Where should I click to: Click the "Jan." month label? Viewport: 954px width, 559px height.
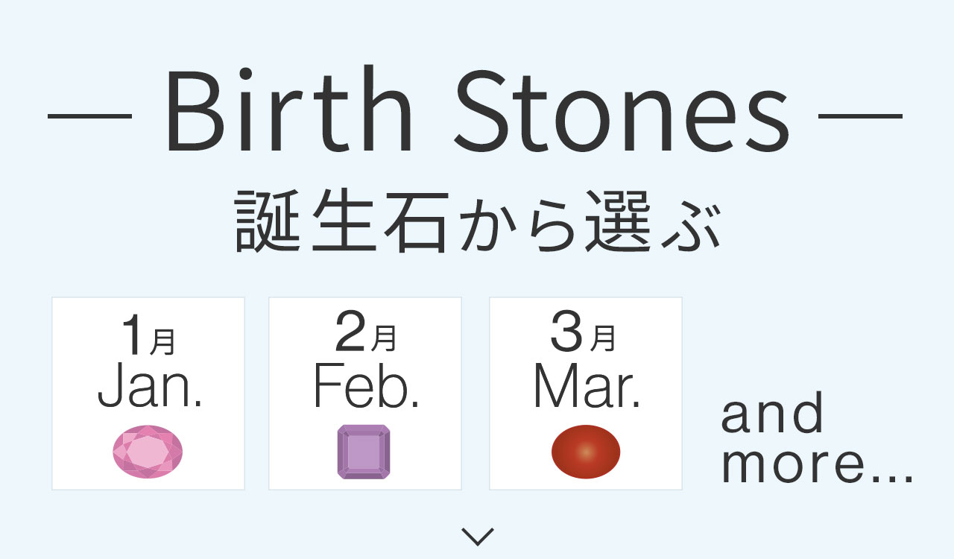click(149, 386)
